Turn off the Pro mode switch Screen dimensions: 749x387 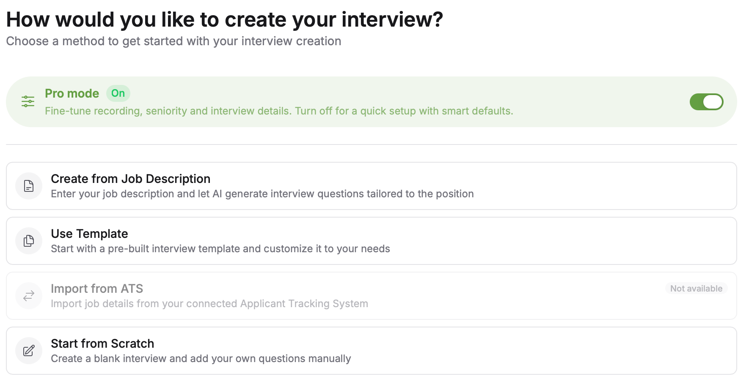706,102
